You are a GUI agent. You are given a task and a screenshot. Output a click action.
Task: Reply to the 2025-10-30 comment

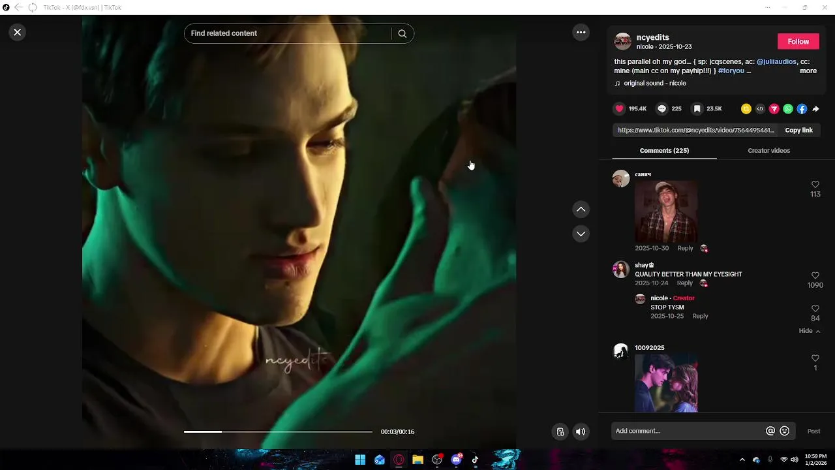(685, 248)
